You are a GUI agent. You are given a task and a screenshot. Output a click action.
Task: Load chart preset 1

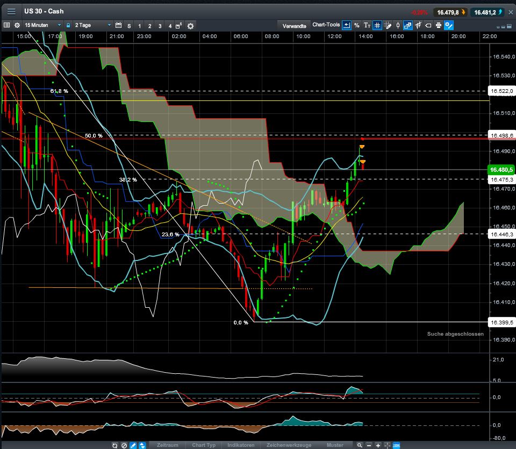click(140, 26)
